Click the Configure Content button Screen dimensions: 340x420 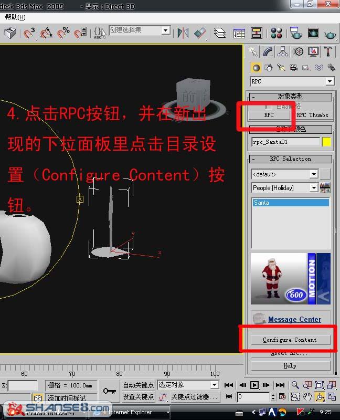[x=290, y=340]
